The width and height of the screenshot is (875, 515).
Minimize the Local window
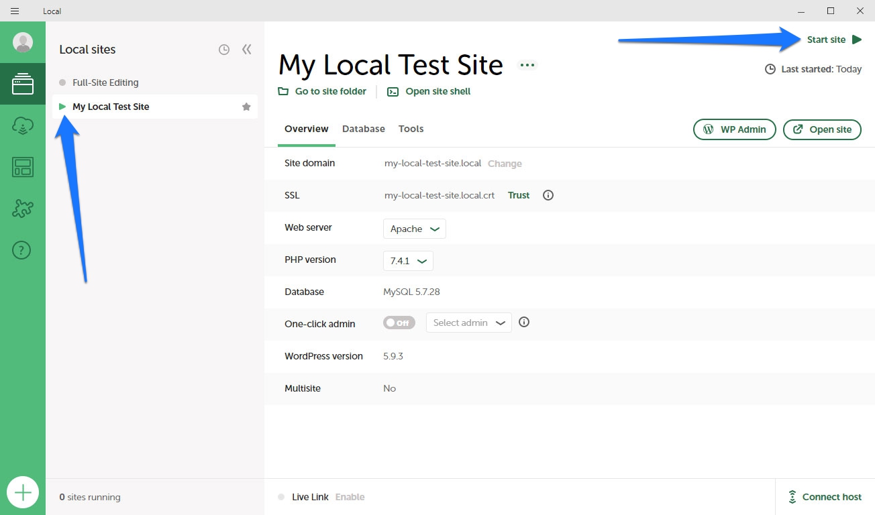point(801,11)
